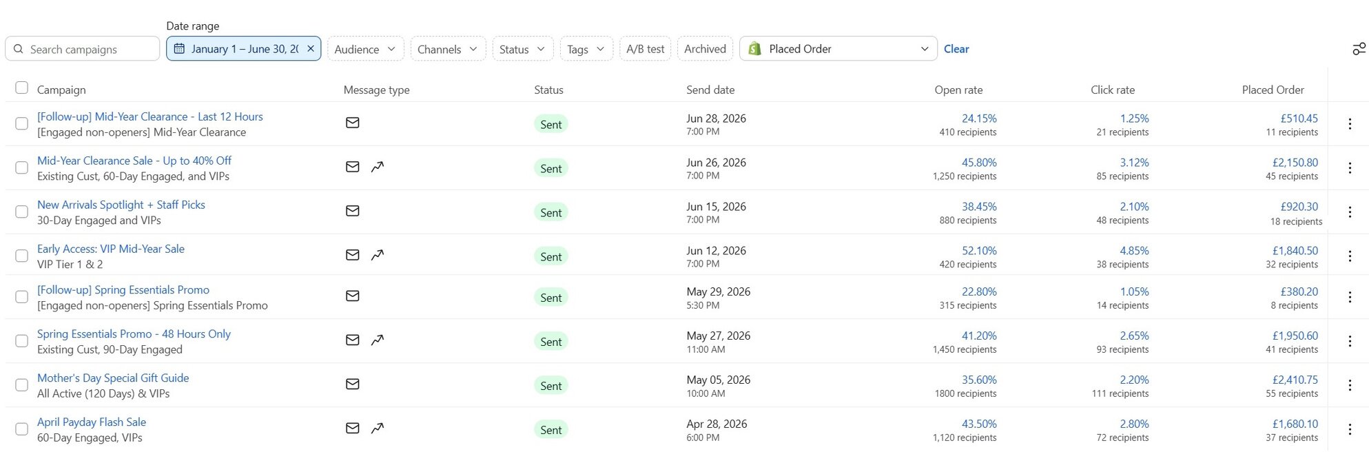This screenshot has width=1369, height=452.
Task: Click email icon for April Payday Flash Sale
Action: coord(353,428)
